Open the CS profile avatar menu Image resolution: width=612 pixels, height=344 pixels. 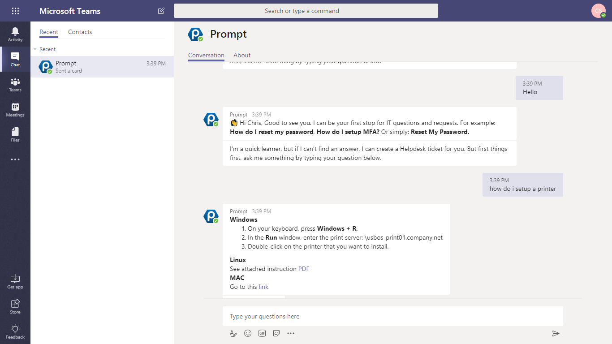pos(599,11)
